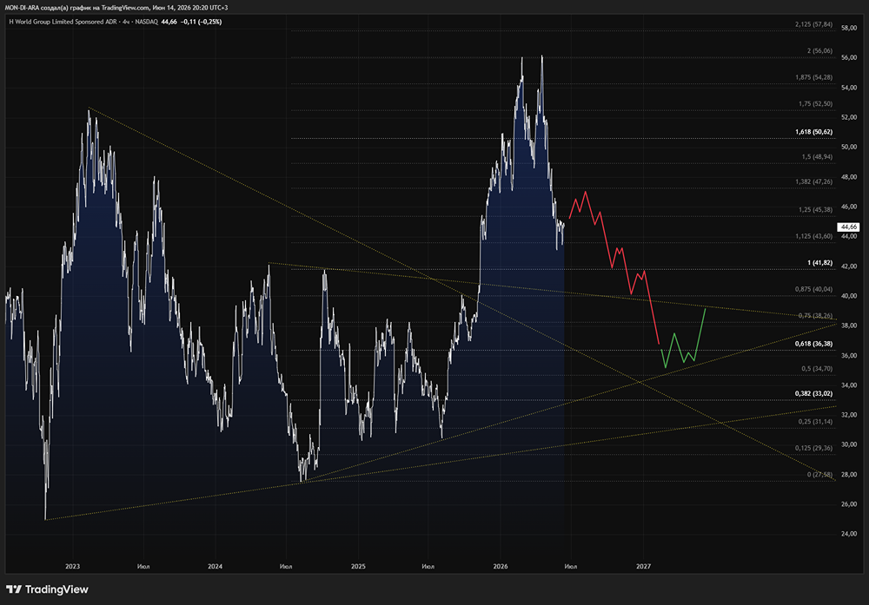869x605 pixels.
Task: Click the 34,00 price axis tick
Action: coord(848,385)
